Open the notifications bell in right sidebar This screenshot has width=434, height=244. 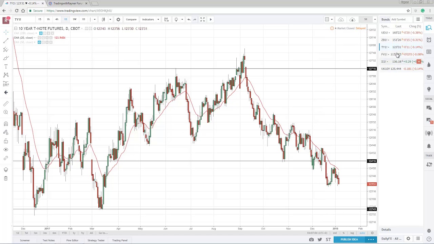point(429,146)
